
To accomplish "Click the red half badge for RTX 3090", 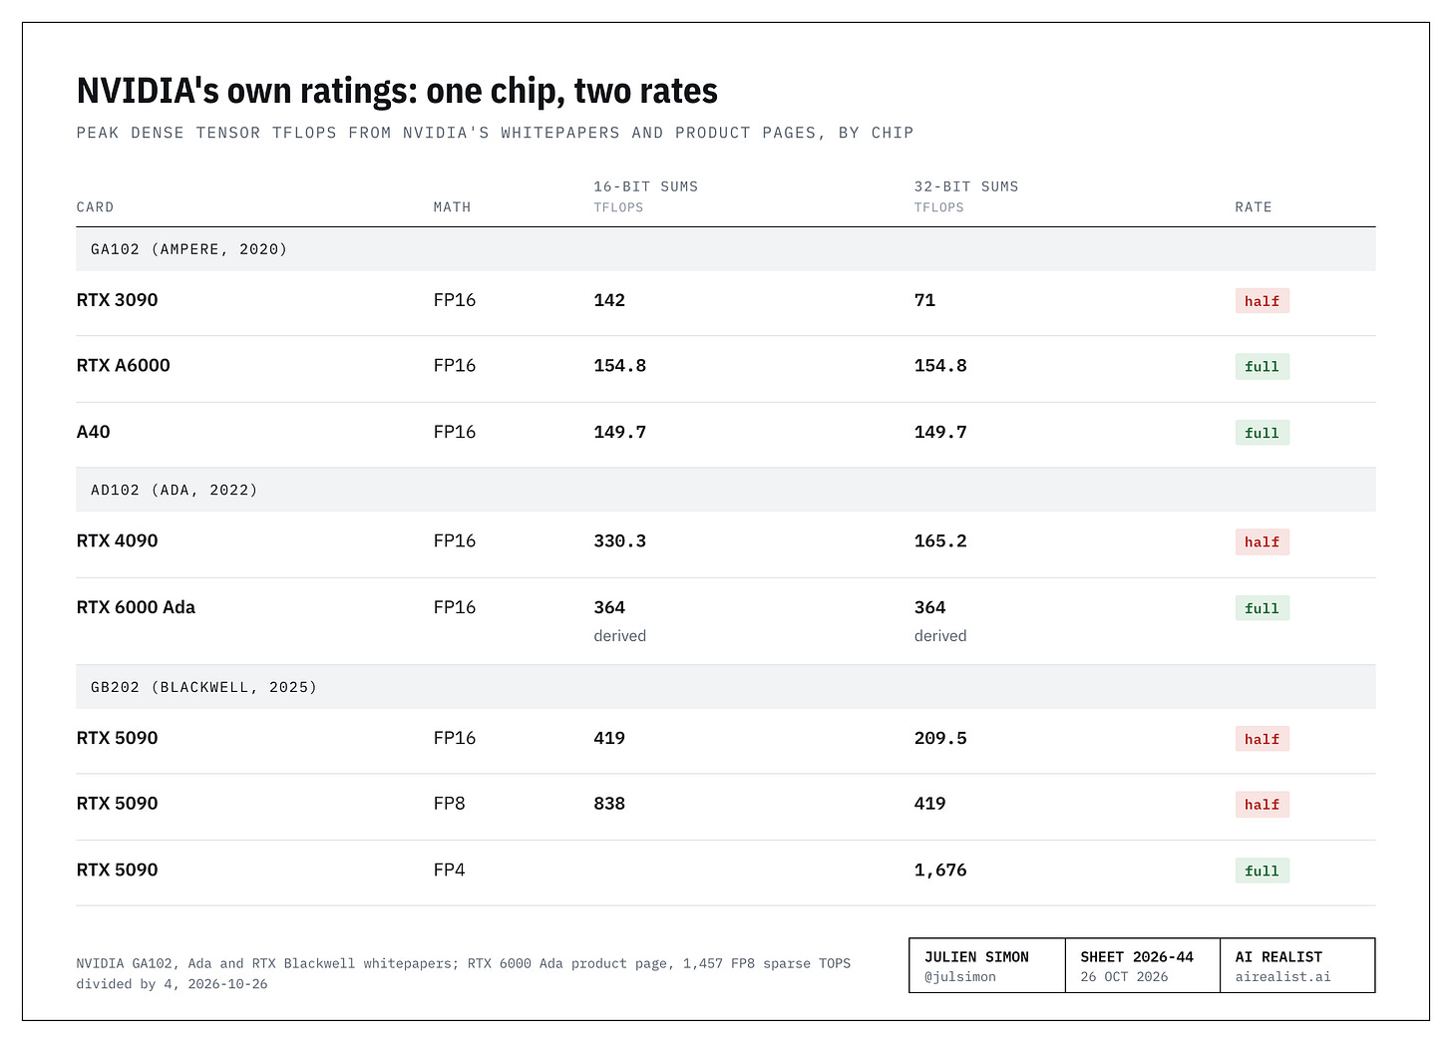I will point(1262,301).
